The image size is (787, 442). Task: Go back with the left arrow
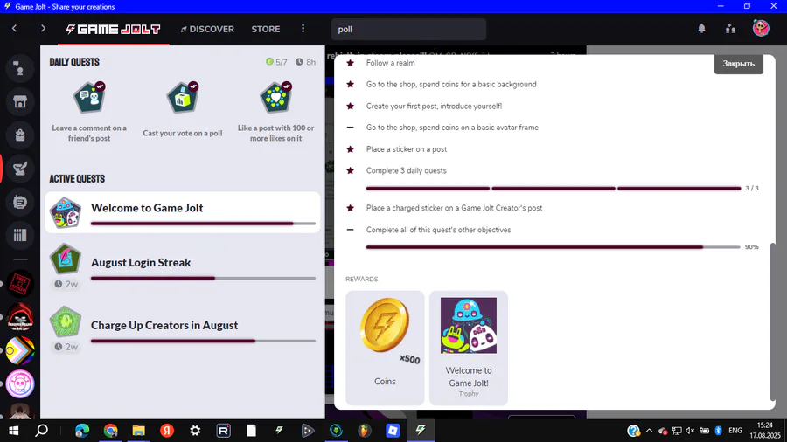point(15,29)
